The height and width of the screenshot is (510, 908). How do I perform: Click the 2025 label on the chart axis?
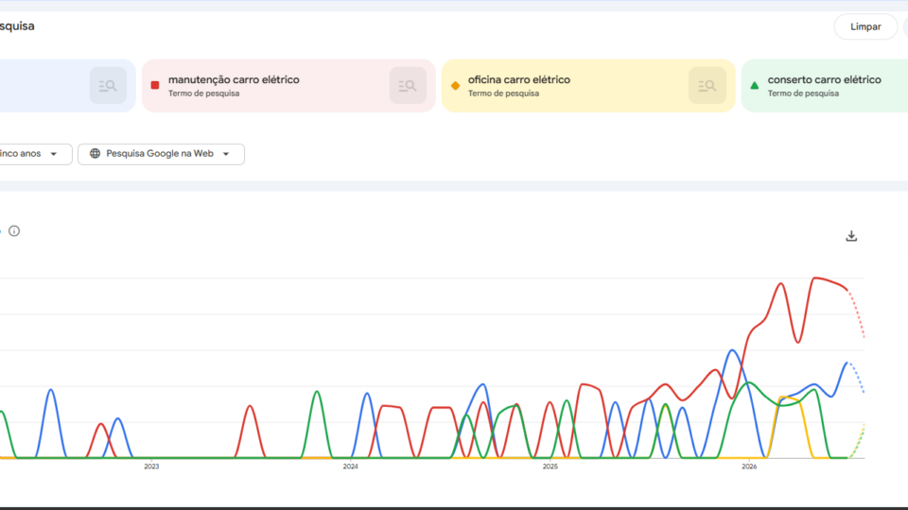(550, 467)
